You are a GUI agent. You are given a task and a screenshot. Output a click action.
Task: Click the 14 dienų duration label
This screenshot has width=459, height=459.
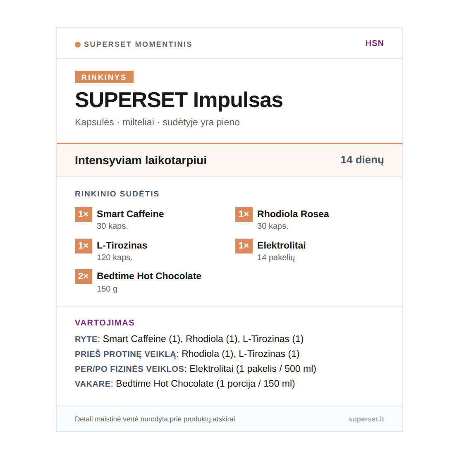click(x=362, y=160)
